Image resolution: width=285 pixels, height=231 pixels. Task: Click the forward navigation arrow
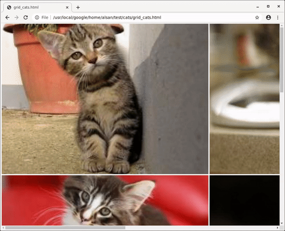pyautogui.click(x=16, y=18)
